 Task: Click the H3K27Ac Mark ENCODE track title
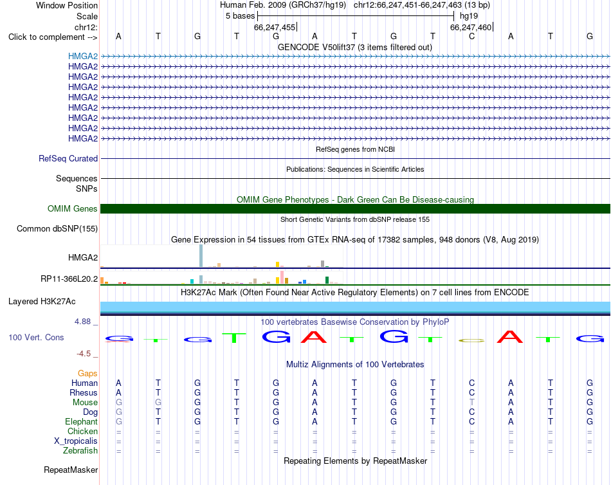[355, 293]
